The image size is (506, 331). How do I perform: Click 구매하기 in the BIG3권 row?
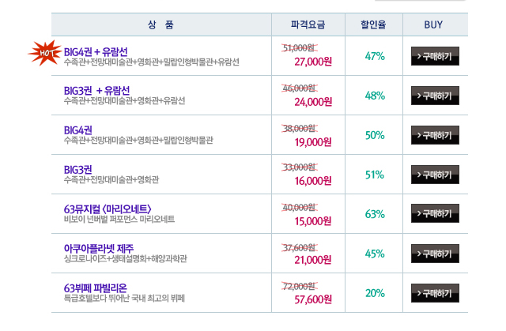click(x=435, y=175)
